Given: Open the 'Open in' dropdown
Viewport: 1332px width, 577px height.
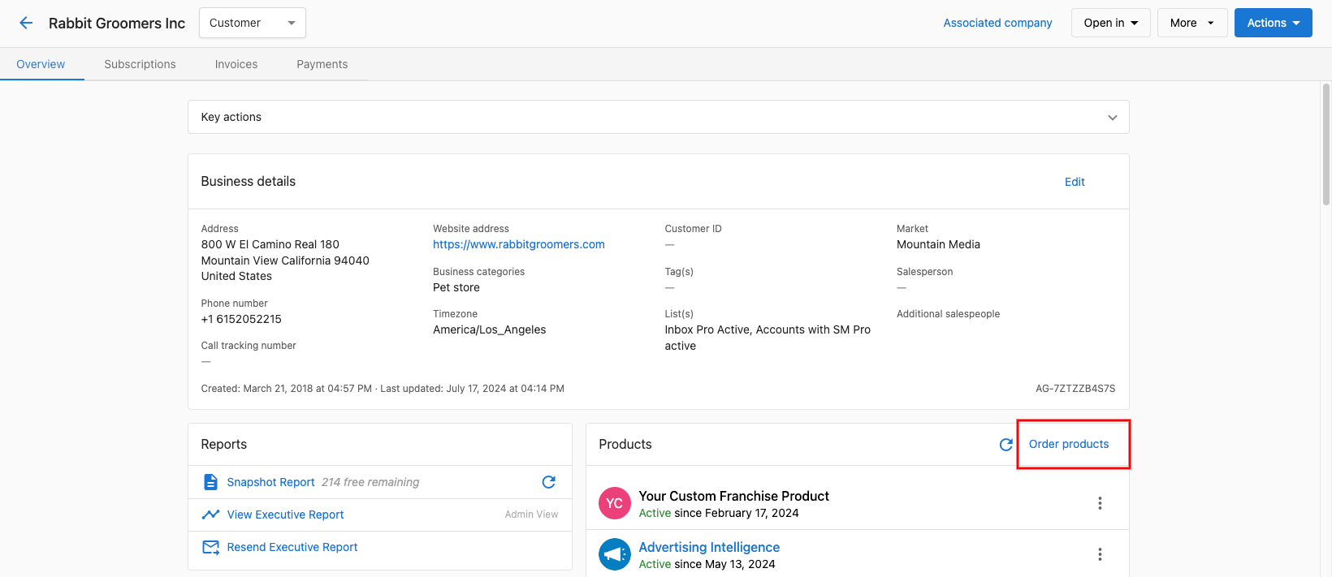Looking at the screenshot, I should tap(1111, 23).
